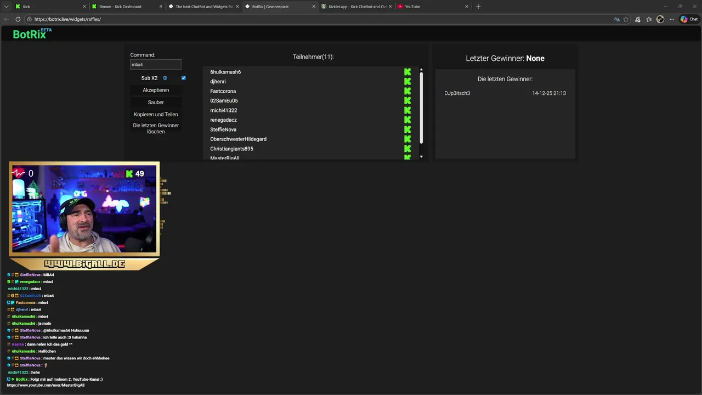Click the Sauber button

pyautogui.click(x=156, y=102)
